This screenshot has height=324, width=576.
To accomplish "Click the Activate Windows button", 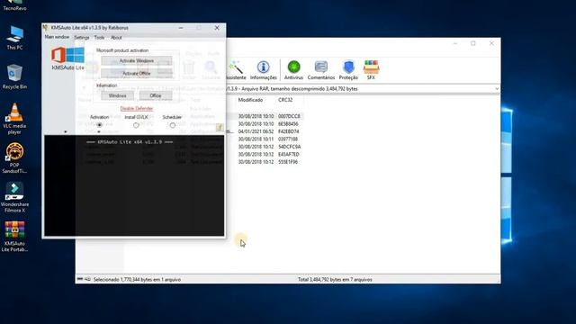I will coord(137,60).
